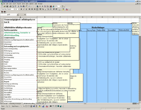Apply fill color from formatting toolbar

(63, 9)
